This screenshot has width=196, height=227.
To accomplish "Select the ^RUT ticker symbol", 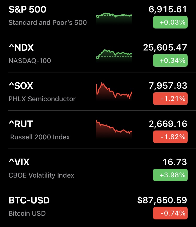I will pos(21,124).
